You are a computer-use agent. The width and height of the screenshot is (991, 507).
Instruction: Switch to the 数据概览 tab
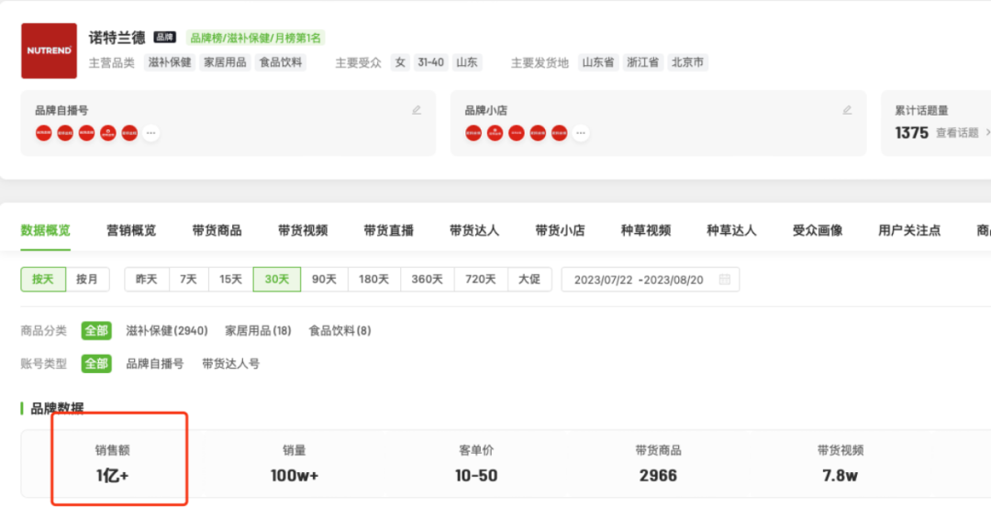tap(46, 230)
